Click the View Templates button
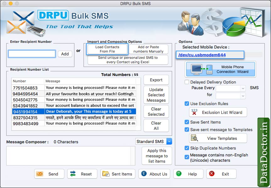Screen dimensions: 271x188 (218, 138)
